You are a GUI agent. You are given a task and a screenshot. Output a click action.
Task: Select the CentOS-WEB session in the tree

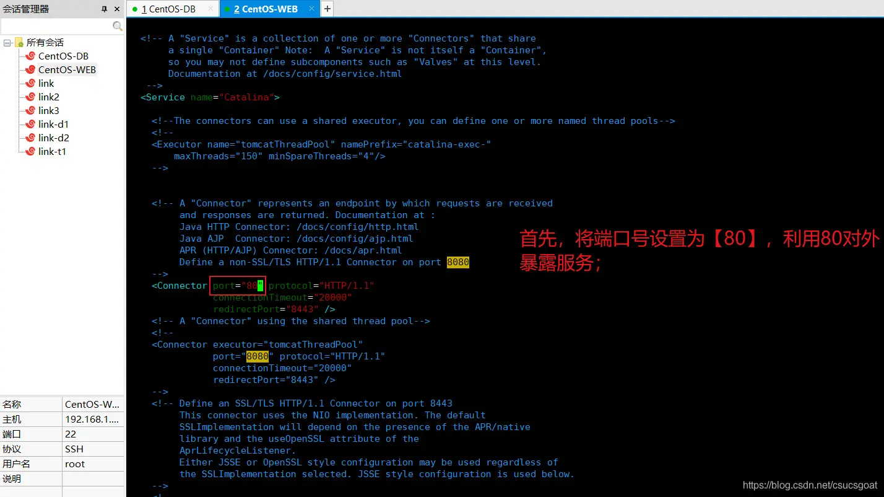[x=67, y=69]
